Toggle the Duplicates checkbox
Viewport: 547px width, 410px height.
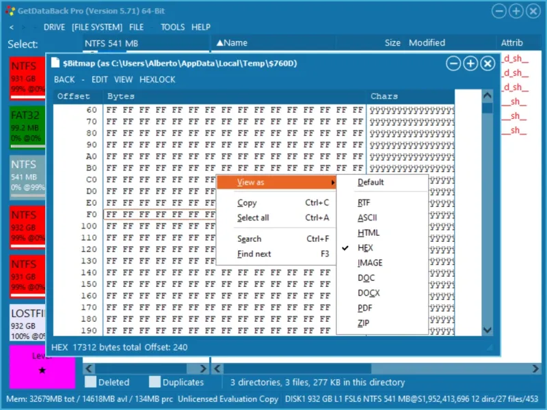[155, 382]
